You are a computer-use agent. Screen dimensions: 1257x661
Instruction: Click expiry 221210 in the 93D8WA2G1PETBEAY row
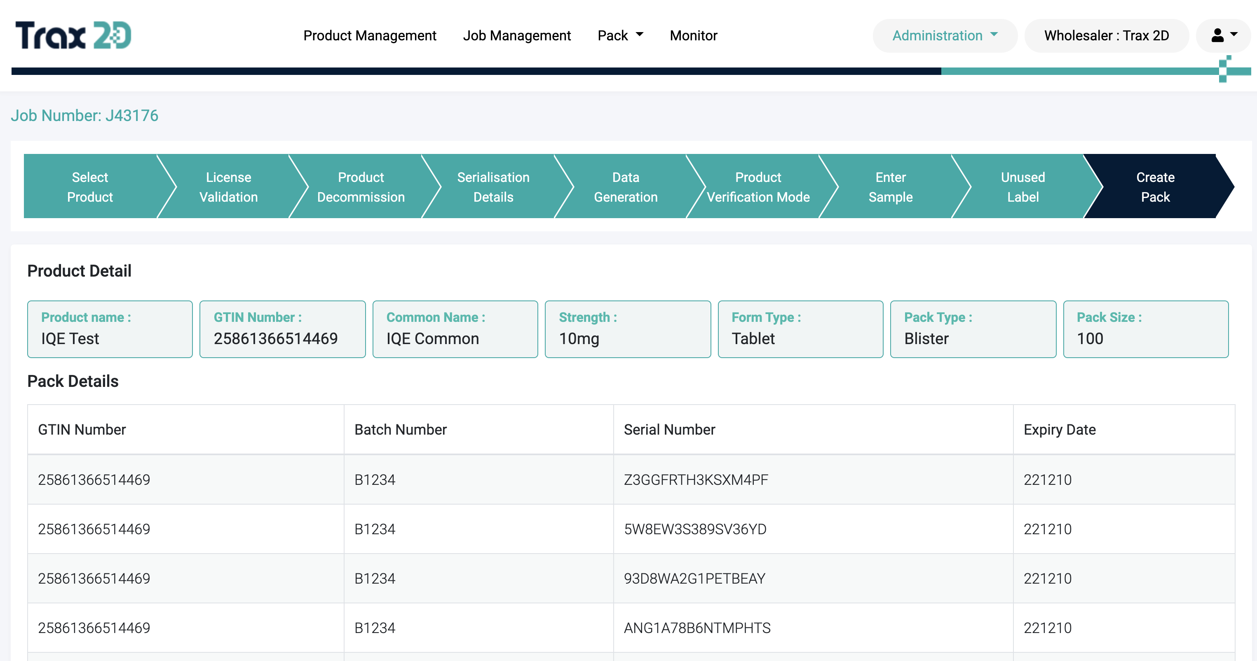[1048, 579]
